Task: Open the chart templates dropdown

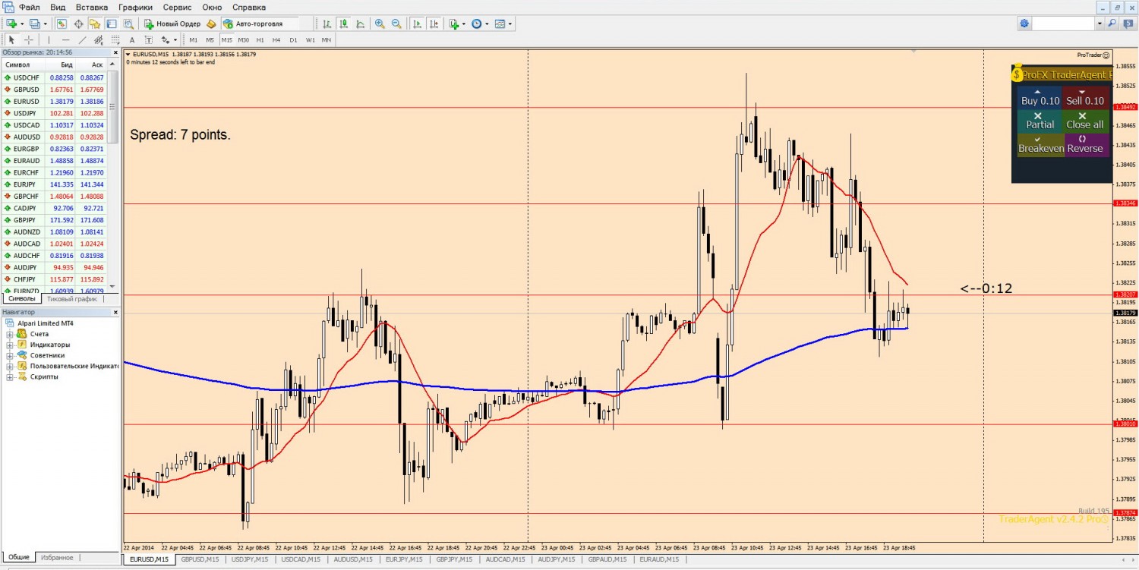Action: (x=510, y=24)
